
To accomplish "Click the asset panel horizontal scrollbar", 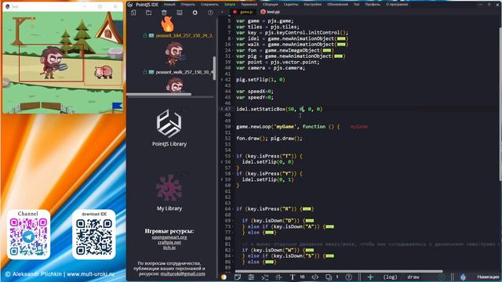I will coord(159,95).
